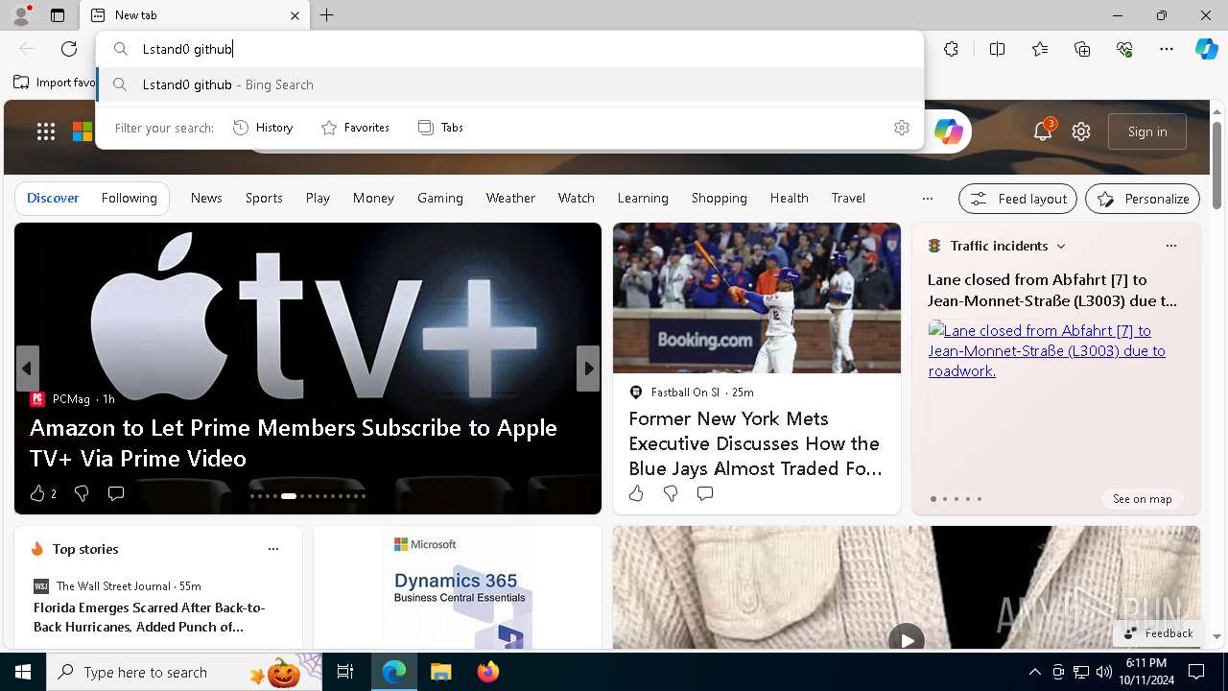The height and width of the screenshot is (691, 1228).
Task: Reload the page with refresh icon
Action: [x=69, y=49]
